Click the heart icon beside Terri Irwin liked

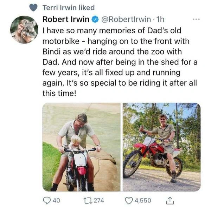[x=33, y=7]
